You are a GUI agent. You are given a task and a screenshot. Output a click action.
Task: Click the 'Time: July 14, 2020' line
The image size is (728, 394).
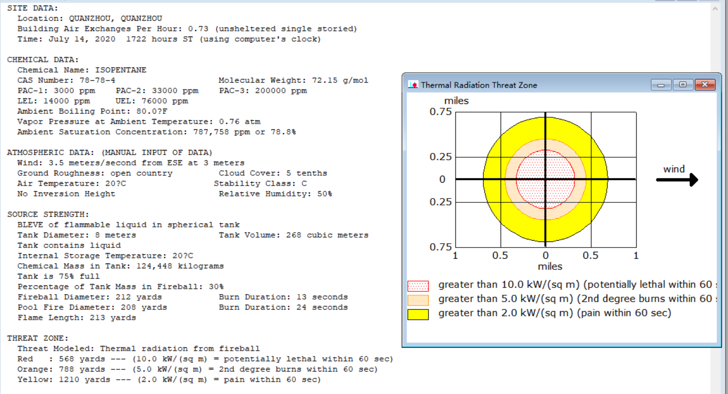pyautogui.click(x=169, y=39)
